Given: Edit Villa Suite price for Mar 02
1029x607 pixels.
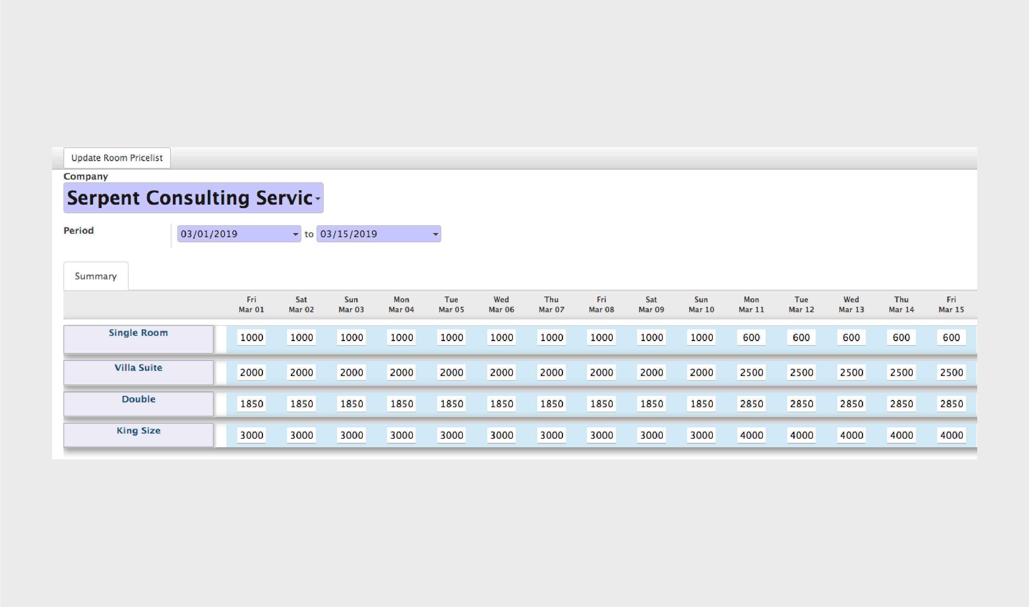Looking at the screenshot, I should point(301,373).
